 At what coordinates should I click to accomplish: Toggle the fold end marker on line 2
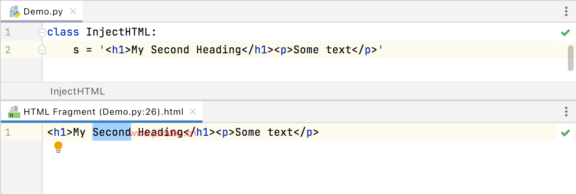pos(42,50)
